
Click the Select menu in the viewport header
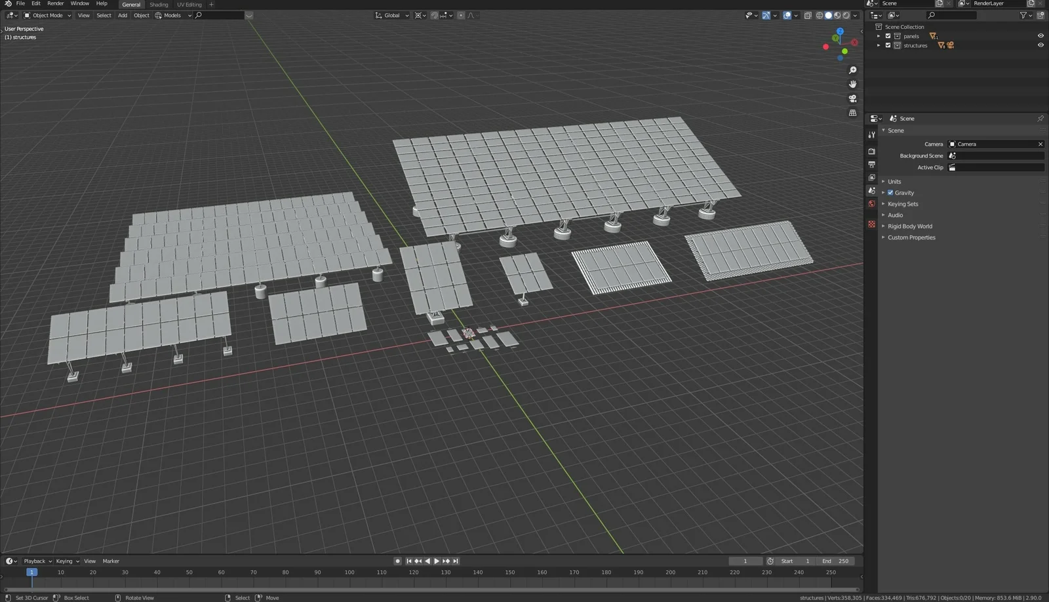(104, 15)
